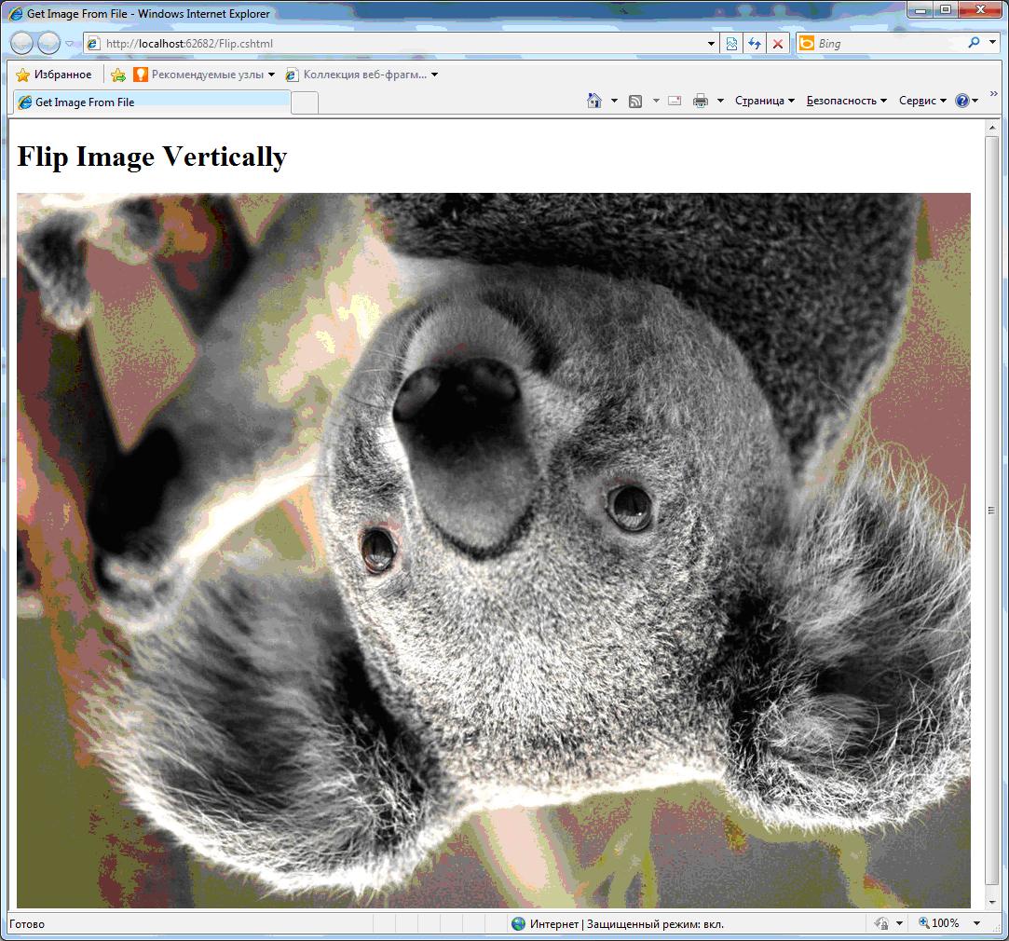
Task: Open the Избранное favorites panel
Action: click(x=53, y=75)
